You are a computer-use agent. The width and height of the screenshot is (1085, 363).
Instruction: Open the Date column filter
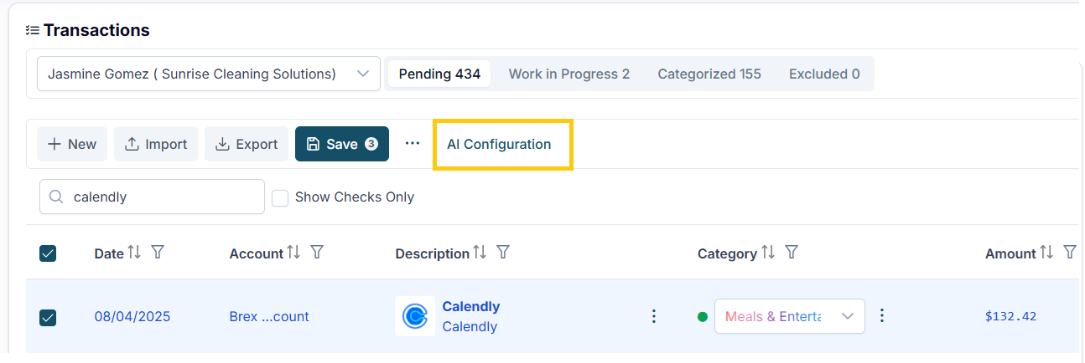(157, 252)
